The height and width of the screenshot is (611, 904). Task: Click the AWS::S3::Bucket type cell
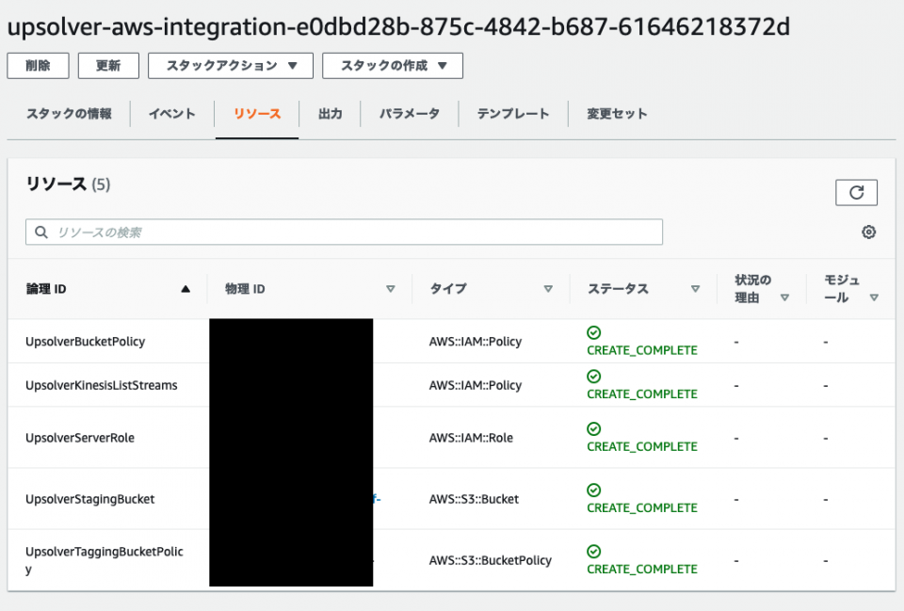(474, 499)
